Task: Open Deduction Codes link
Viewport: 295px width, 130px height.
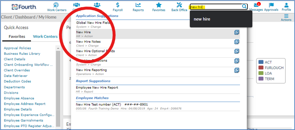Action: (x=18, y=81)
